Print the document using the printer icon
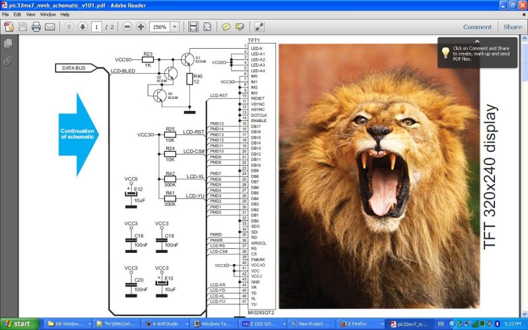528x330 pixels. pyautogui.click(x=36, y=26)
